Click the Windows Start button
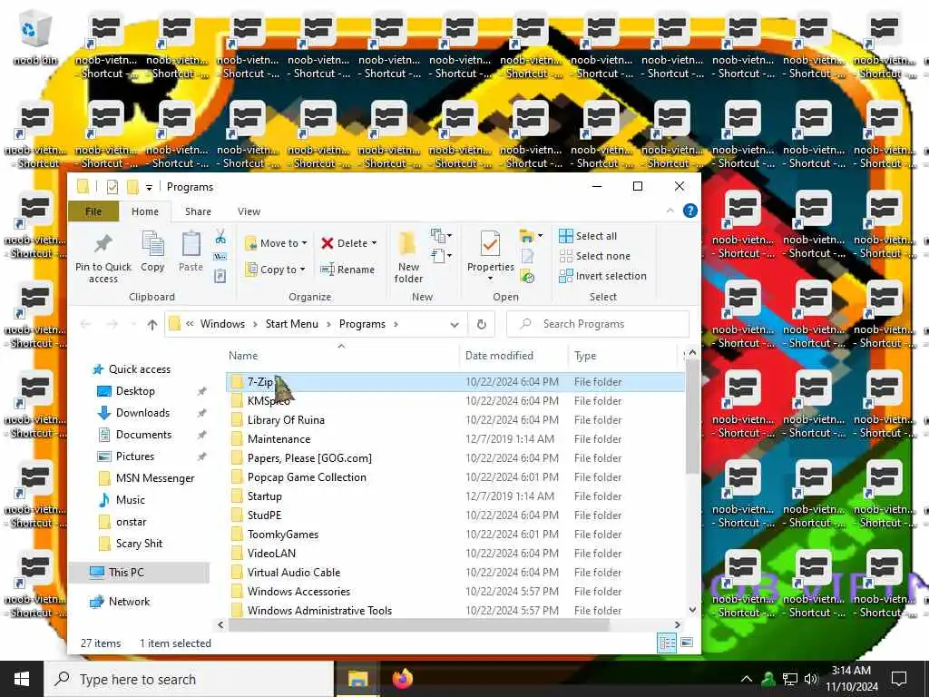929x697 pixels. click(22, 679)
